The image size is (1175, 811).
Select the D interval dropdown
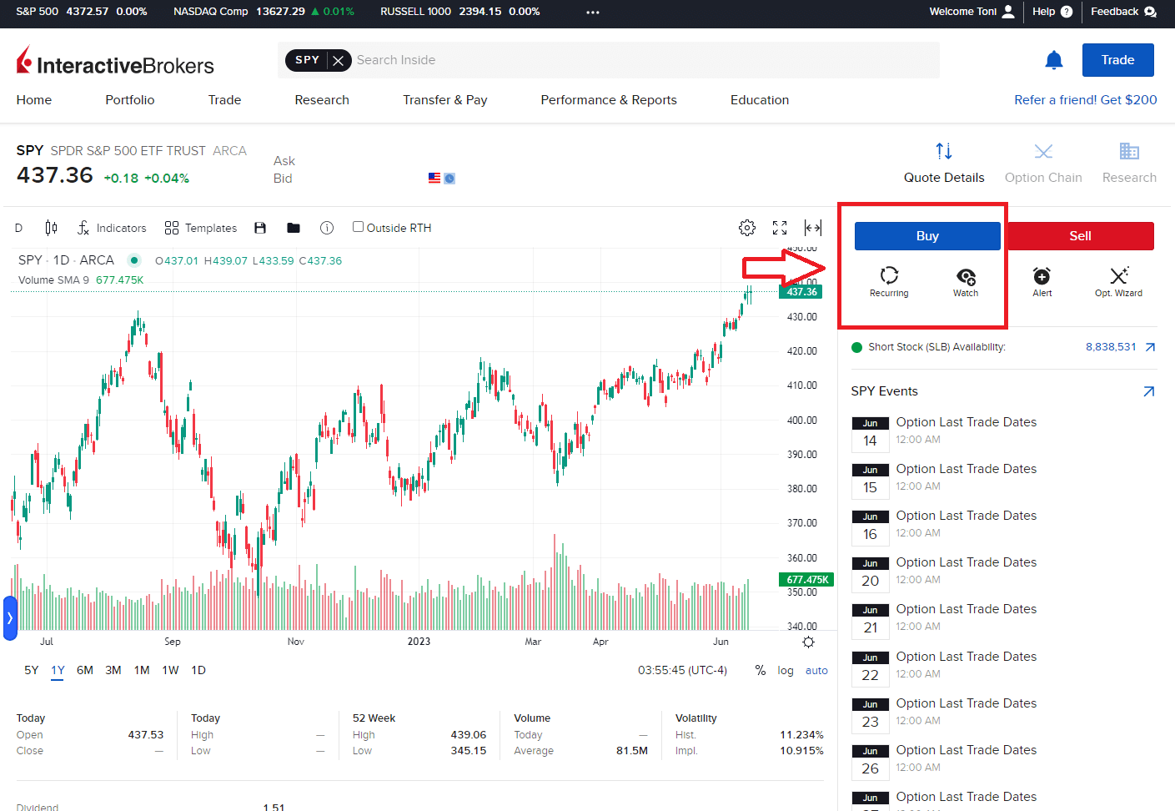coord(18,228)
